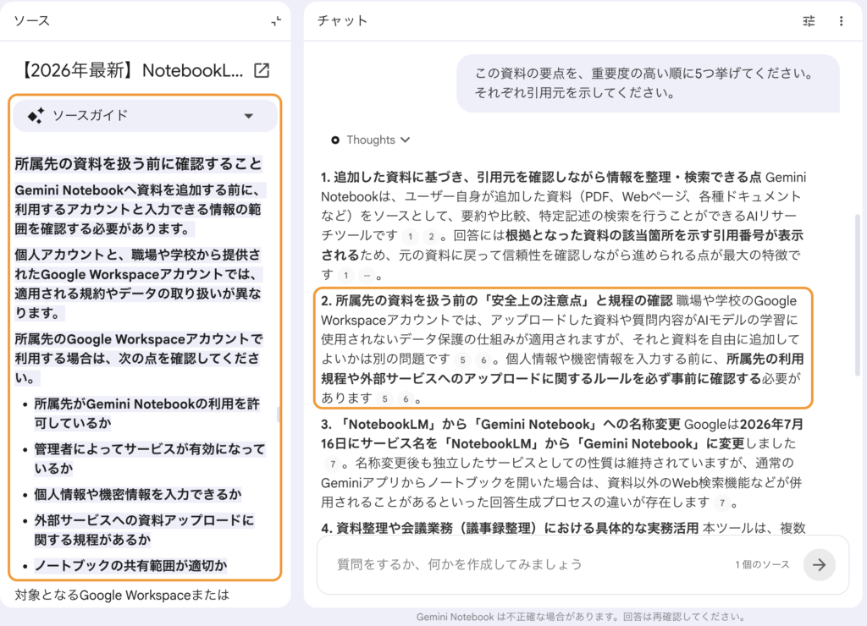The width and height of the screenshot is (867, 626).
Task: Open the chat three-dot more menu
Action: coord(841,21)
